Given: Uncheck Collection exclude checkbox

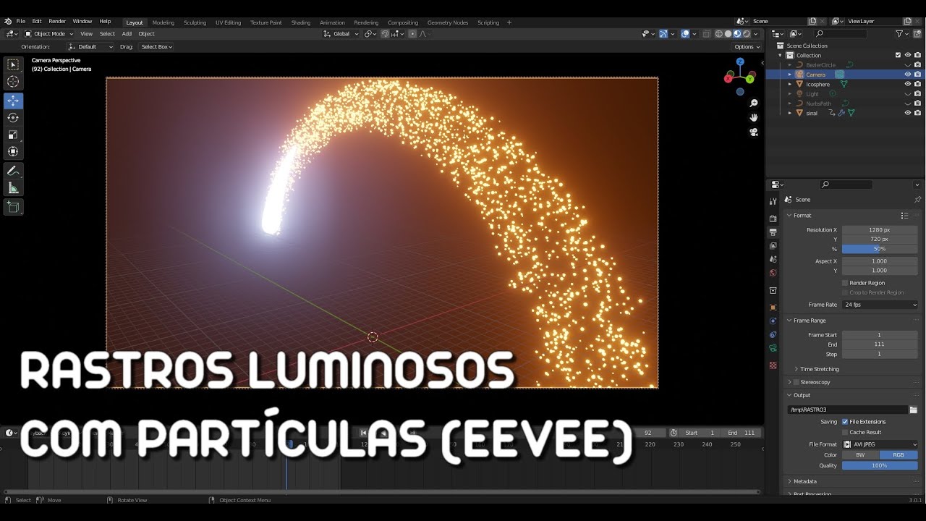Looking at the screenshot, I should pyautogui.click(x=899, y=55).
